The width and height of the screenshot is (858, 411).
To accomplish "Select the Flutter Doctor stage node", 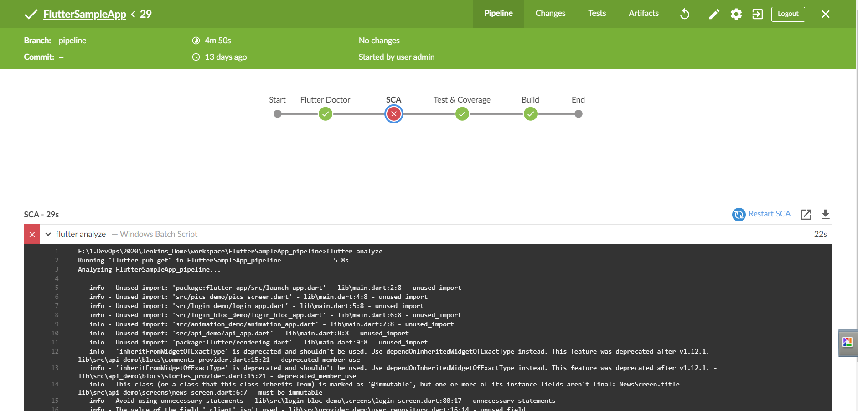I will click(x=325, y=114).
